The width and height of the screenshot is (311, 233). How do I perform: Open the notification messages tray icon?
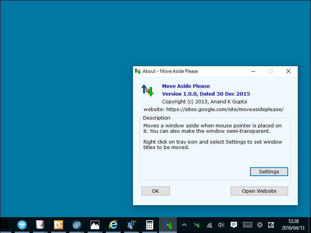[x=233, y=225]
